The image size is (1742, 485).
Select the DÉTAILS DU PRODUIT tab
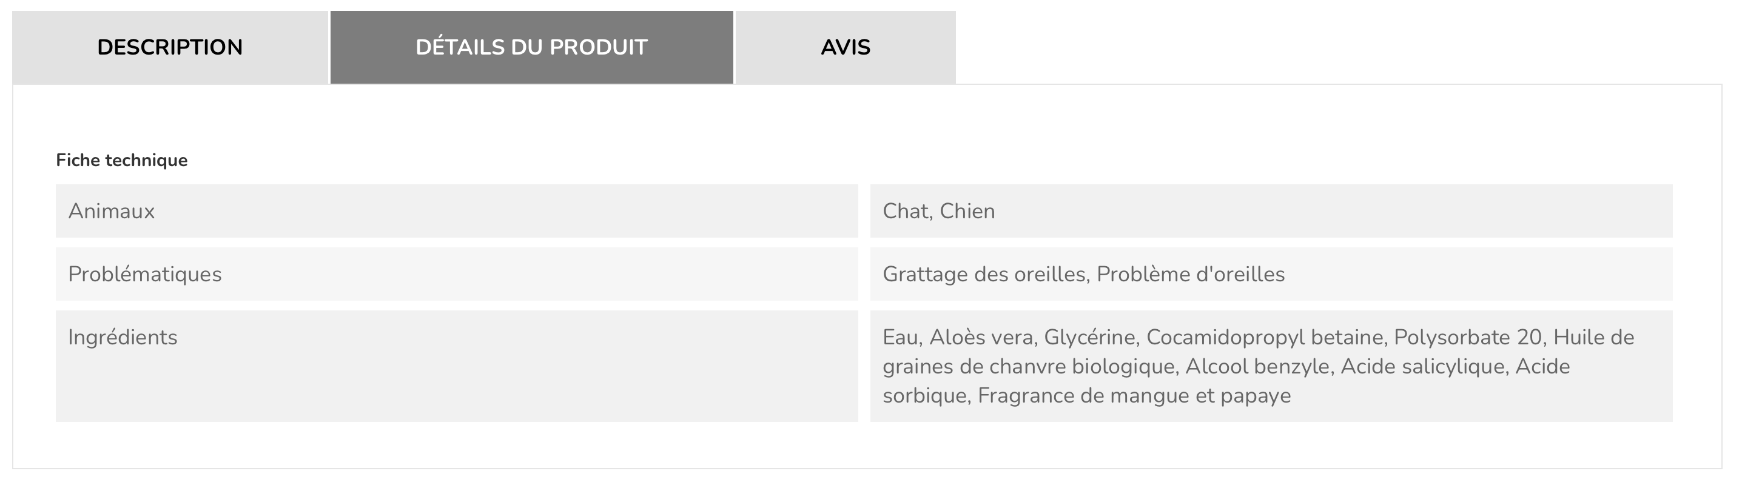click(531, 47)
